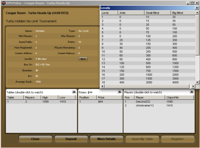Click the Player column header

point(150,98)
